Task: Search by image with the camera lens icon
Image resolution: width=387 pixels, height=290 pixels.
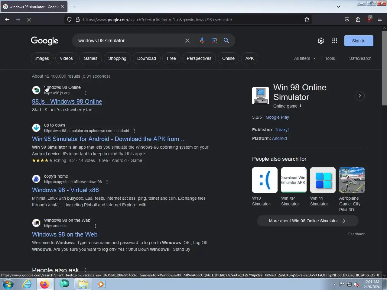Action: tap(214, 40)
